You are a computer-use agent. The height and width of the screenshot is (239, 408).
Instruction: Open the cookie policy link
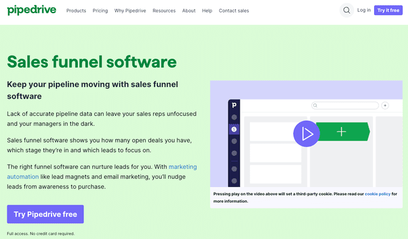pos(377,194)
